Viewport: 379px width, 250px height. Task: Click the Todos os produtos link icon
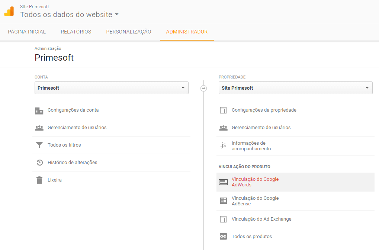[x=223, y=236]
